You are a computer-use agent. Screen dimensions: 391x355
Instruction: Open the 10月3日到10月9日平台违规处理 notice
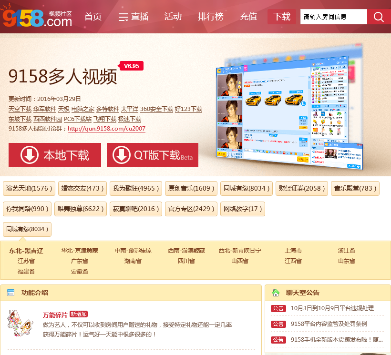click(x=332, y=308)
